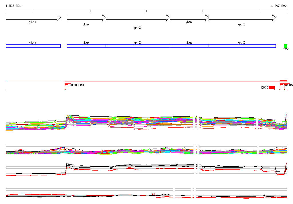Viewport: 293px width, 204px height.
Task: Click yknZ label above the blue box
Action: click(x=241, y=43)
